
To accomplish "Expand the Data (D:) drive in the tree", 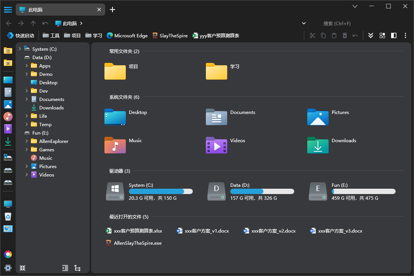I will pos(20,57).
